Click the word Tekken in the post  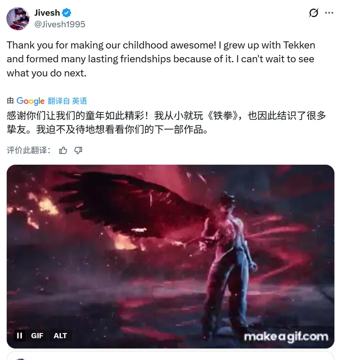299,45
